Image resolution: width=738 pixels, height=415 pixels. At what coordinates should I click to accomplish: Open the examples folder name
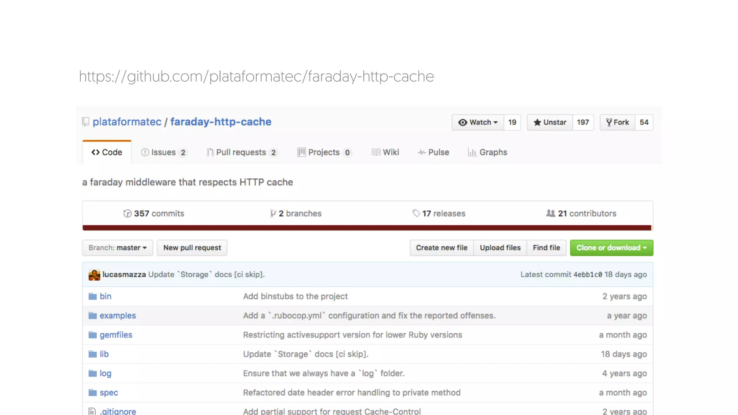pos(118,316)
